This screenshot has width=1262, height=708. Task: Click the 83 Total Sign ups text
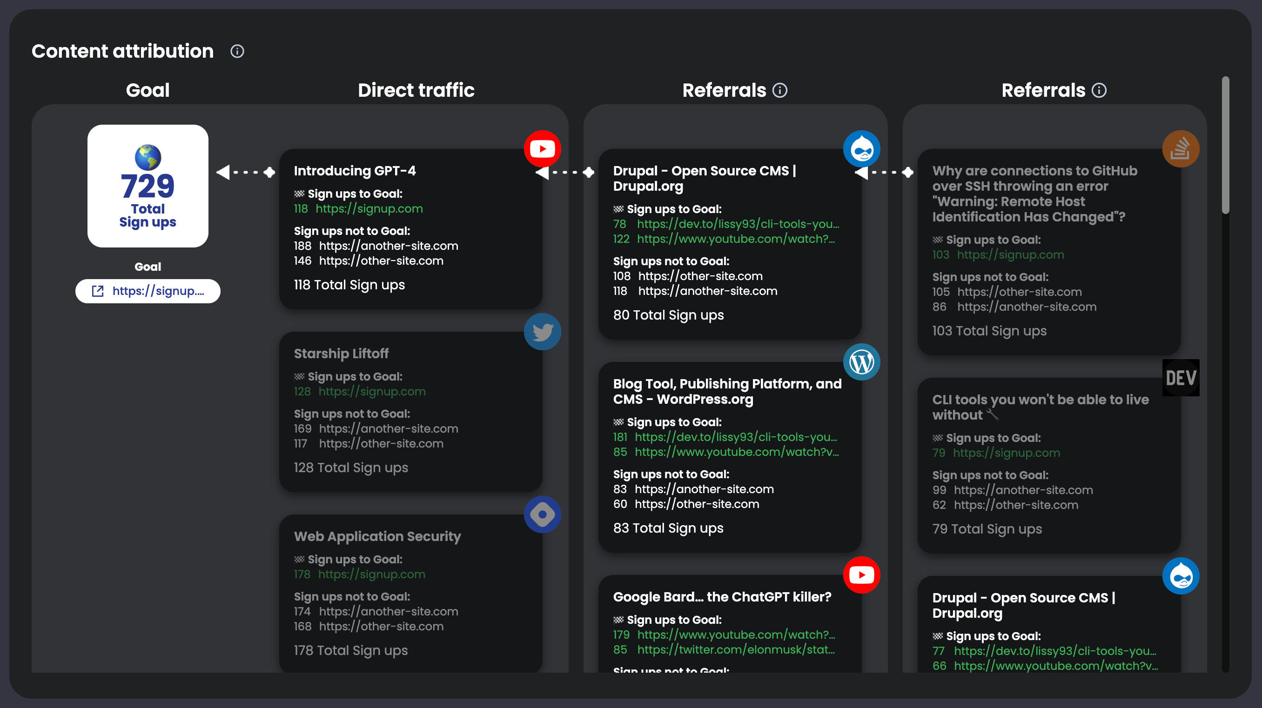[x=668, y=528]
